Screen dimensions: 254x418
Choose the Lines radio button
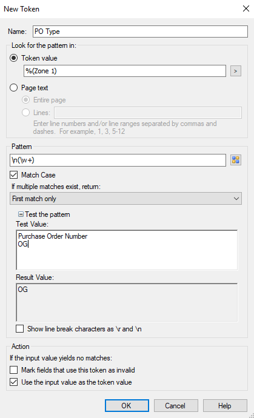(x=25, y=113)
